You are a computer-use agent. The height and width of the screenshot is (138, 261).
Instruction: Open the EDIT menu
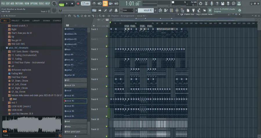pos(8,3)
